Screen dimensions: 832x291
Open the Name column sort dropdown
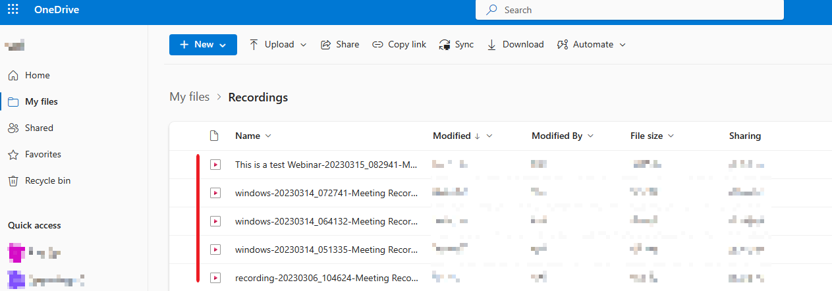(268, 136)
